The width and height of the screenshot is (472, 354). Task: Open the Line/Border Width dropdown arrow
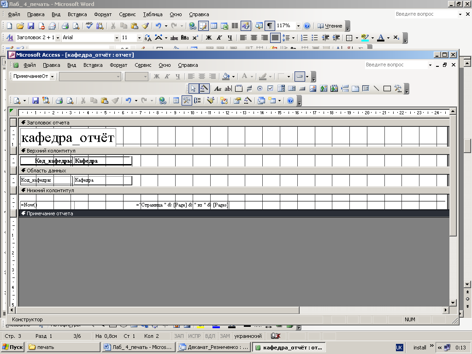pos(289,77)
